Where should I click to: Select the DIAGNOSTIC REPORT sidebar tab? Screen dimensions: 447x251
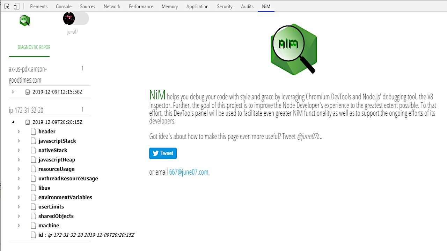[x=30, y=47]
